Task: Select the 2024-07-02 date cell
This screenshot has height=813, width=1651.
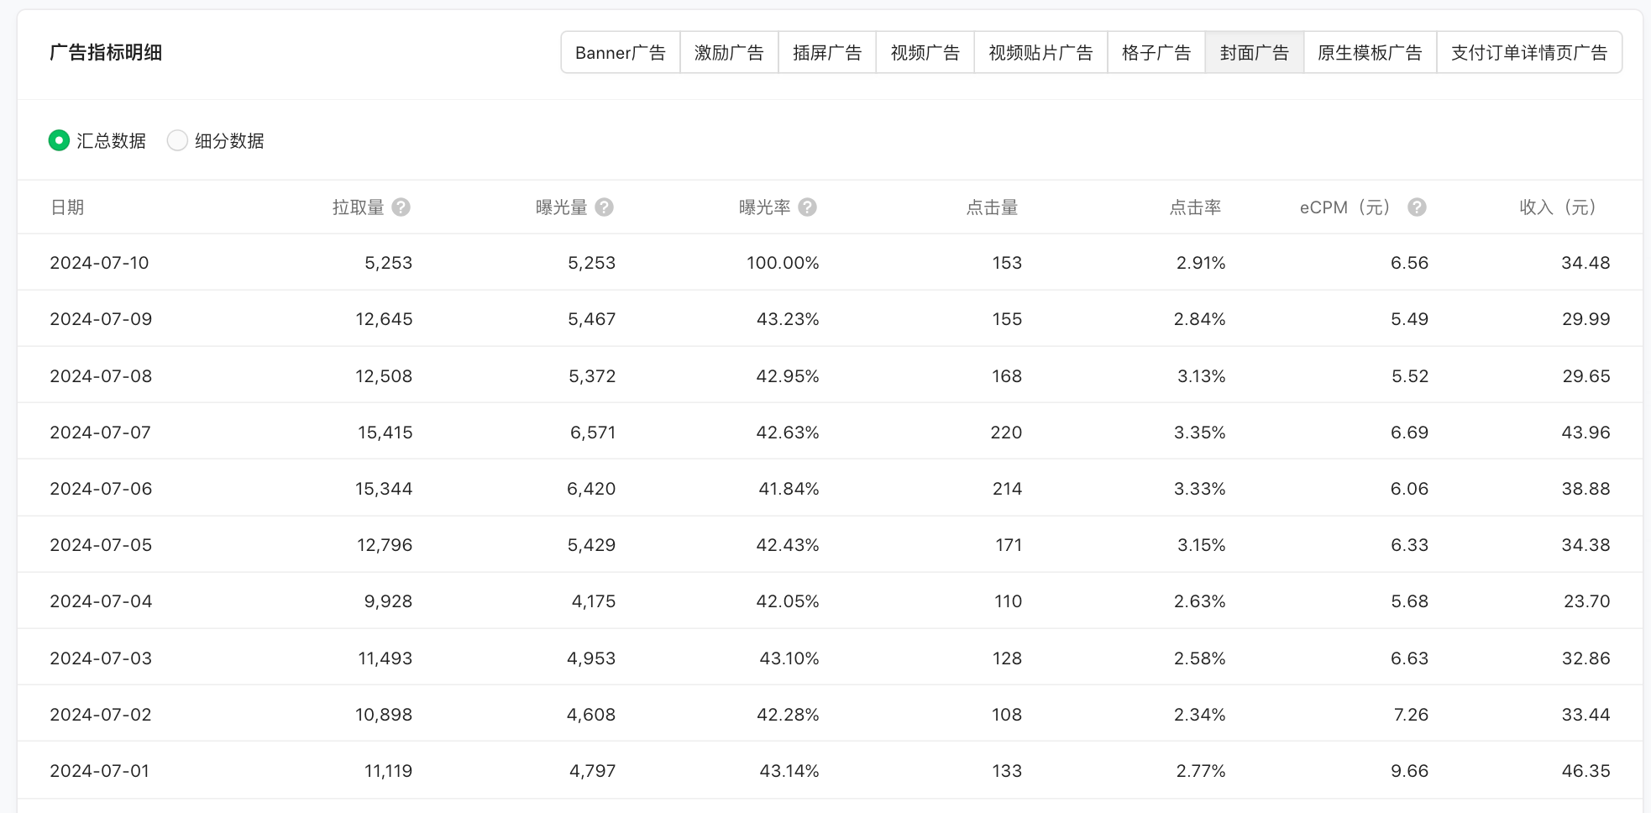Action: 101,715
